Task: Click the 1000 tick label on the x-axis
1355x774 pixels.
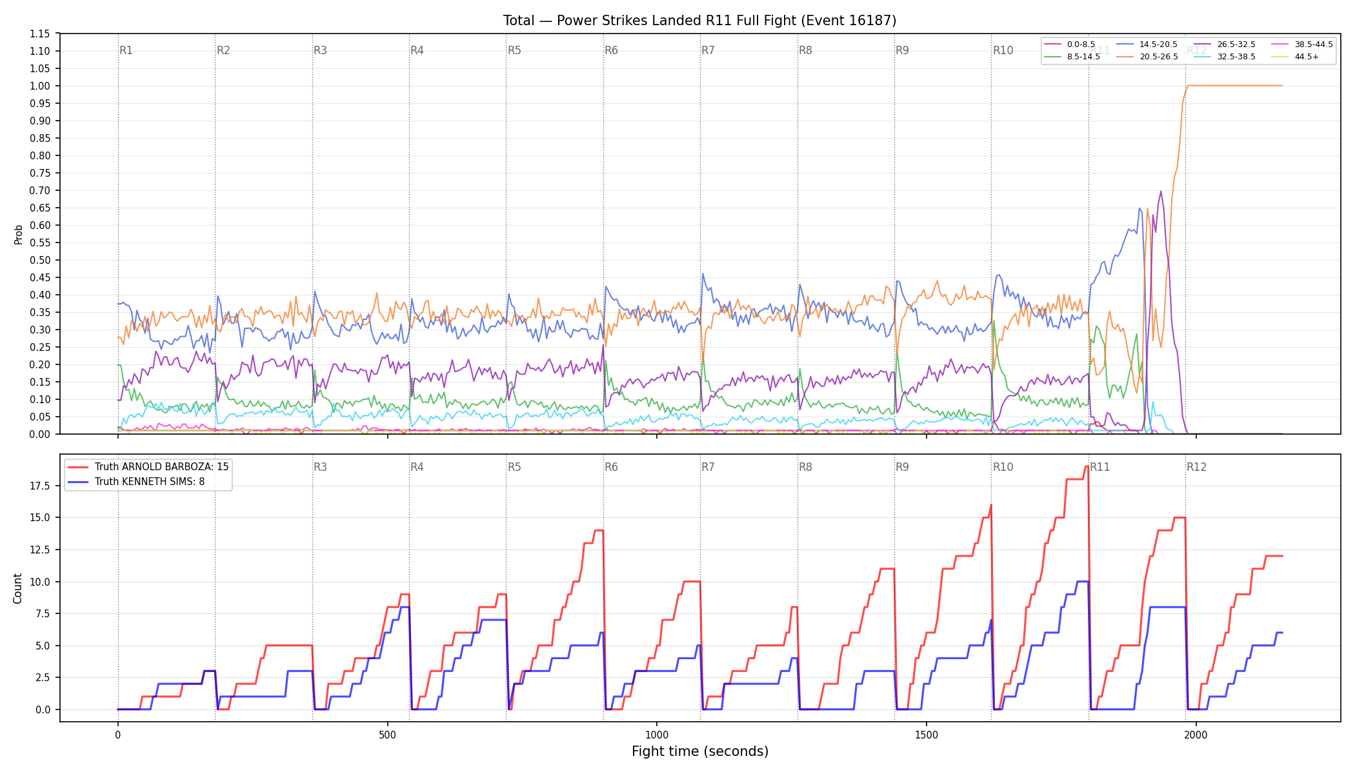Action: pos(657,735)
